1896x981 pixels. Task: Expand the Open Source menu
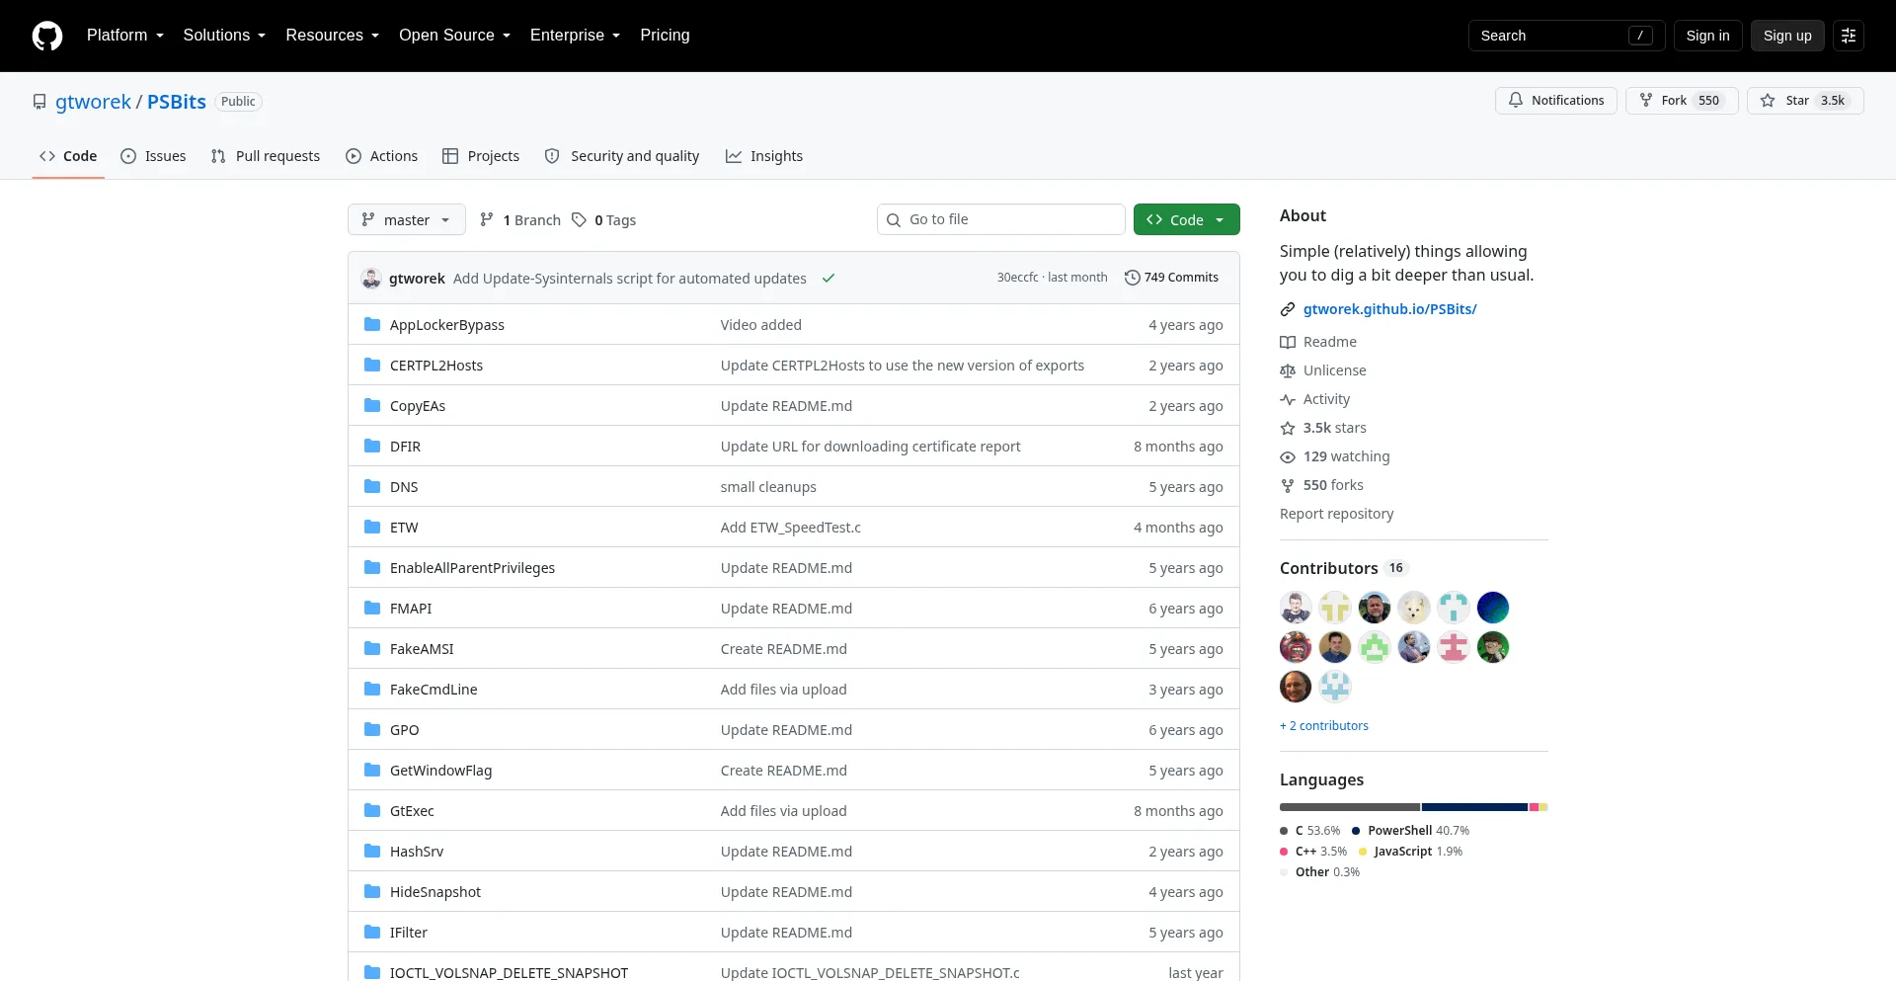pyautogui.click(x=454, y=36)
